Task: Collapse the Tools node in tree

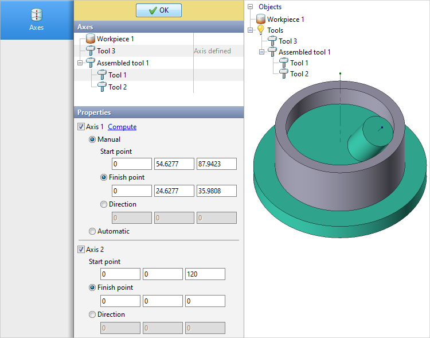Action: 250,30
